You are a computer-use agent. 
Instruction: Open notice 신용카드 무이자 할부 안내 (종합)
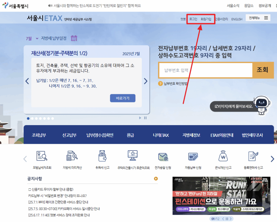(x=51, y=189)
